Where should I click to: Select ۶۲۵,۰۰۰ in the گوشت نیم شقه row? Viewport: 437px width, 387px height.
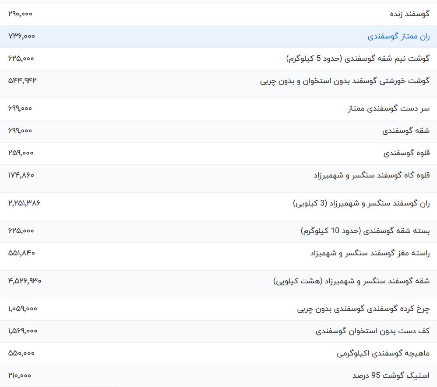pos(21,58)
